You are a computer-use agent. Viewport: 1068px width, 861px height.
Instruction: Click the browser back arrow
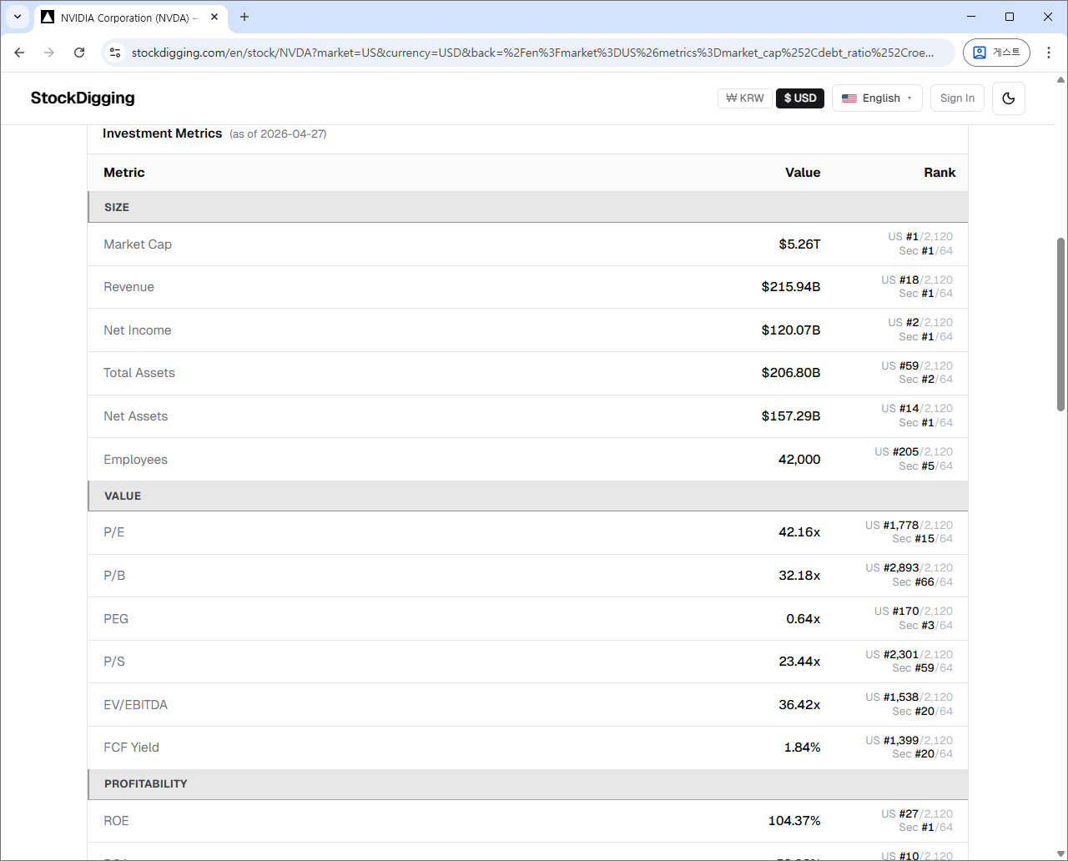pos(19,53)
